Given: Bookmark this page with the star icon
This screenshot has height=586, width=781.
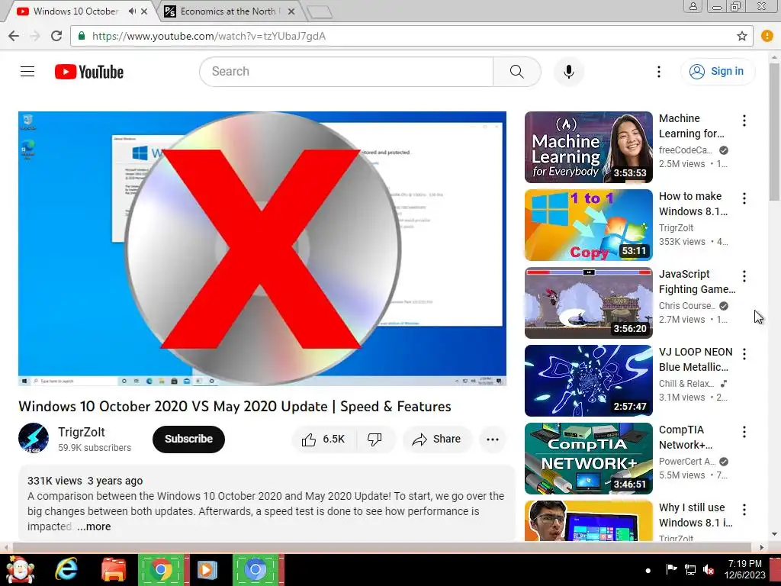Looking at the screenshot, I should pos(741,36).
